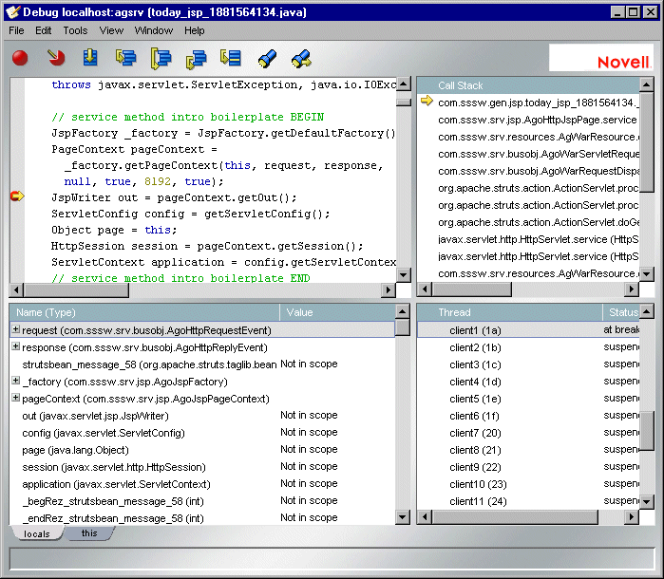
Task: Switch to the 'this' tab
Action: 89,533
